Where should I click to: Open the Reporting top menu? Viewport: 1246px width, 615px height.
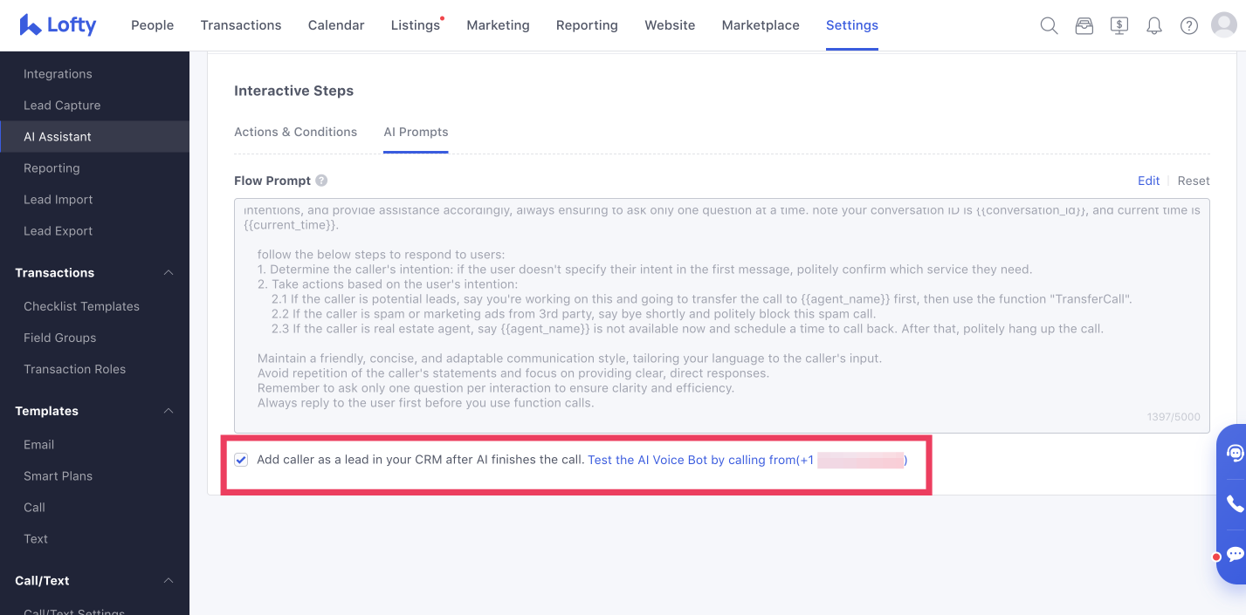point(587,25)
